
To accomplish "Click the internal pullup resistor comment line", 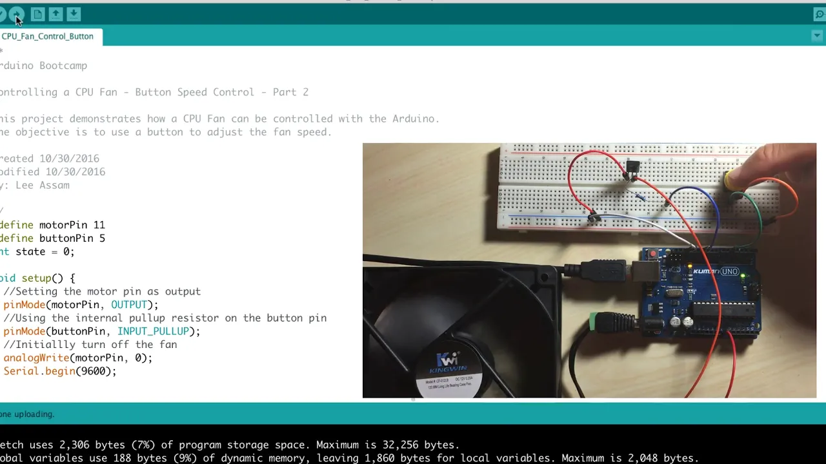I will click(x=165, y=318).
